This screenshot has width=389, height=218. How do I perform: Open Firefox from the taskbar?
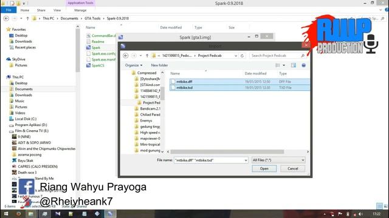(x=18, y=214)
